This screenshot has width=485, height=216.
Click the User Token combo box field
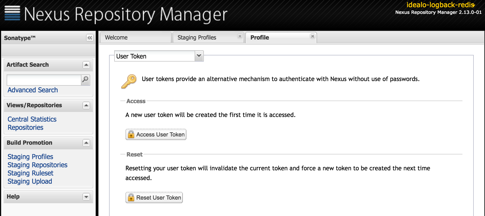(154, 56)
